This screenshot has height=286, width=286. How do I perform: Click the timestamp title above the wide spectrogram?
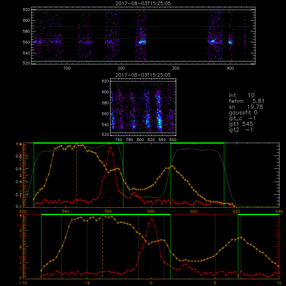coord(143,3)
